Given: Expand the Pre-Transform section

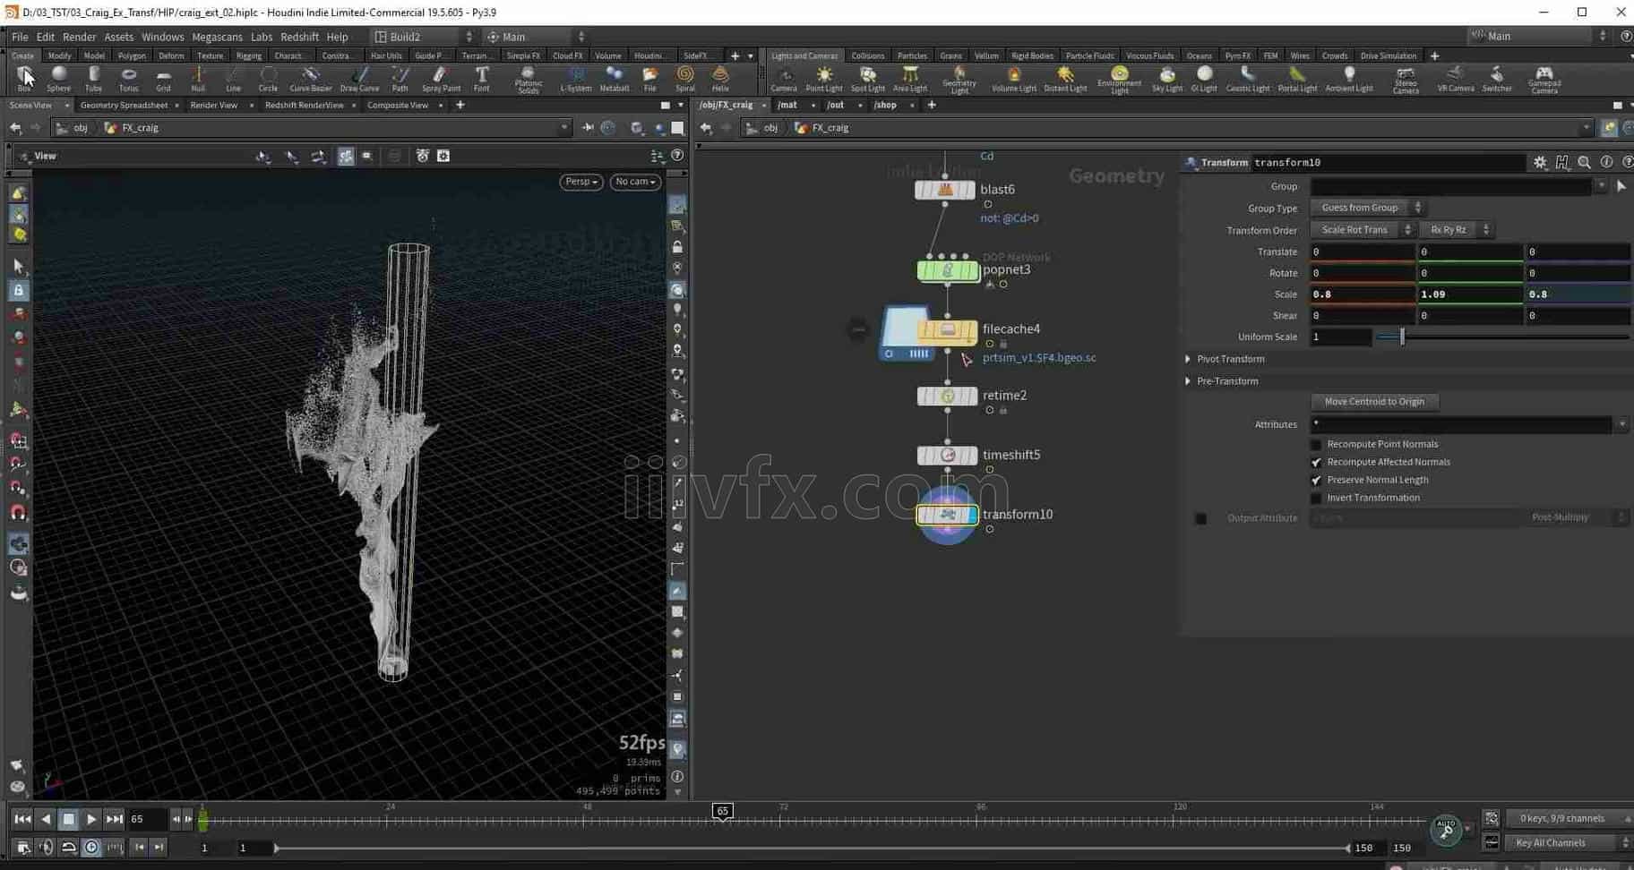Looking at the screenshot, I should coord(1189,381).
